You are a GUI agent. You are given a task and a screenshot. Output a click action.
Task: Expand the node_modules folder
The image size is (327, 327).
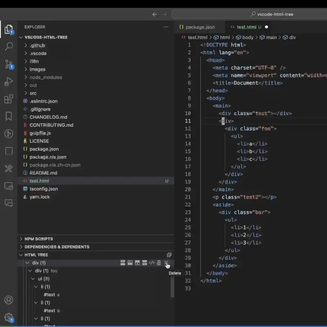[26, 77]
